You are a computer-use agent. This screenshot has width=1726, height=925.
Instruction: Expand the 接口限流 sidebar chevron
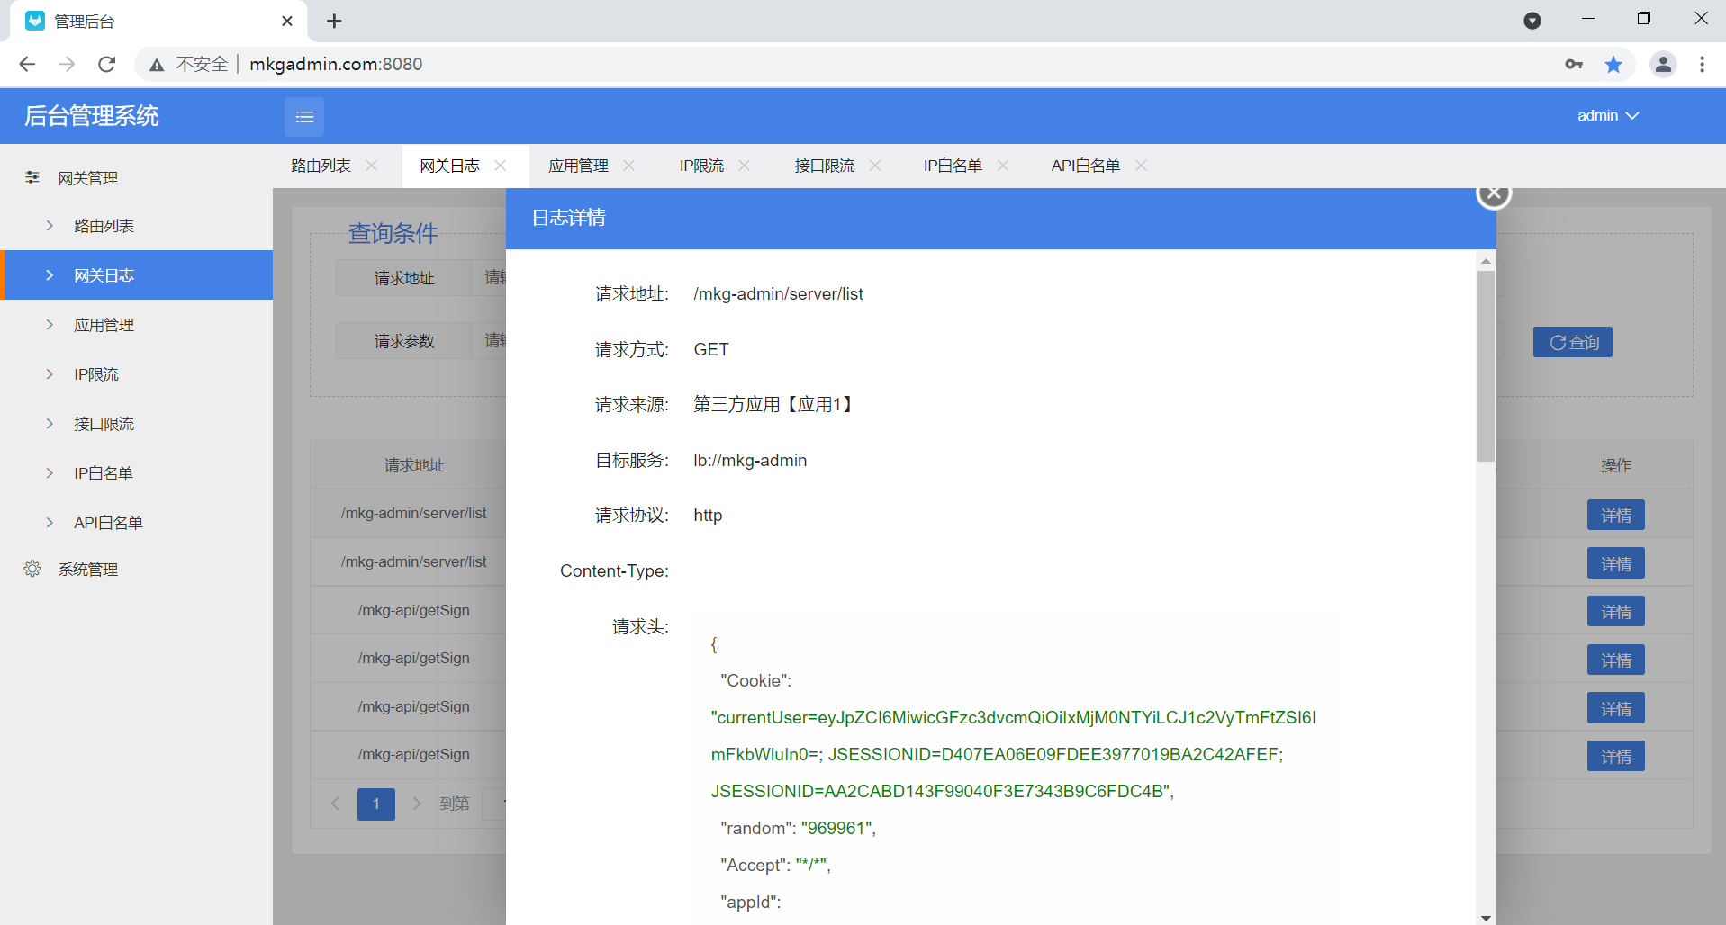click(50, 424)
